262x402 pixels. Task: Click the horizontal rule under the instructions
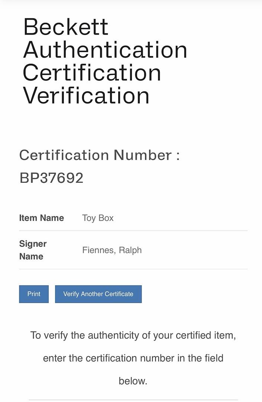(x=133, y=400)
